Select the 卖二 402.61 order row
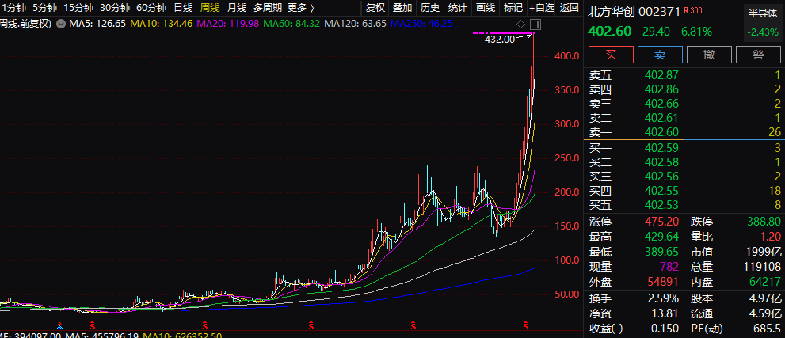The width and height of the screenshot is (785, 338). point(684,118)
